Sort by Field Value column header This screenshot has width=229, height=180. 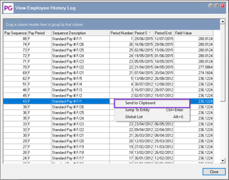point(193,33)
